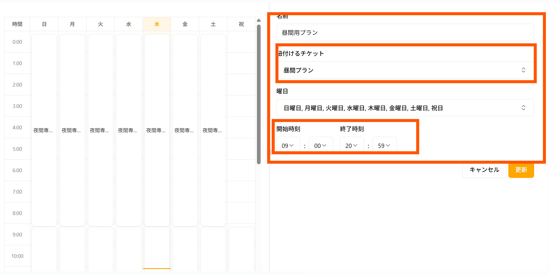The height and width of the screenshot is (275, 549).
Task: Select the 夜間専 block in Wednesday column
Action: coord(128,130)
